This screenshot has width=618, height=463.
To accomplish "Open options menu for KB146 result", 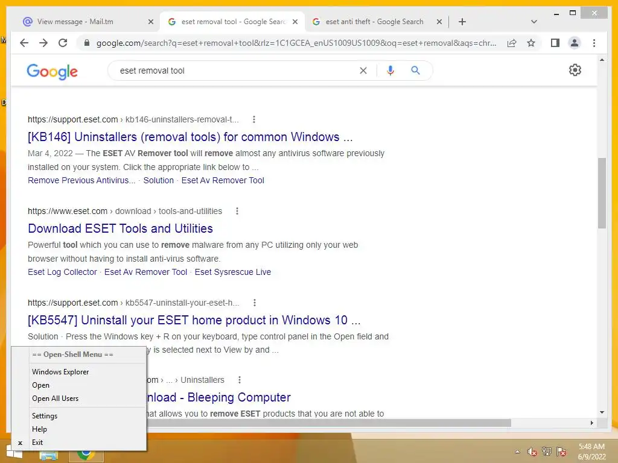I will [254, 119].
